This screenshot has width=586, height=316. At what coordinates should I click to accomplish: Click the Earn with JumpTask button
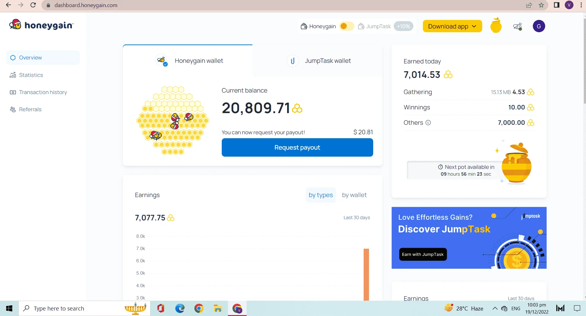tap(423, 254)
